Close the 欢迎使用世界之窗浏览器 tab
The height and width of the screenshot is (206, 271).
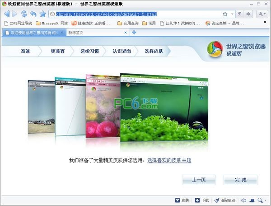point(62,33)
